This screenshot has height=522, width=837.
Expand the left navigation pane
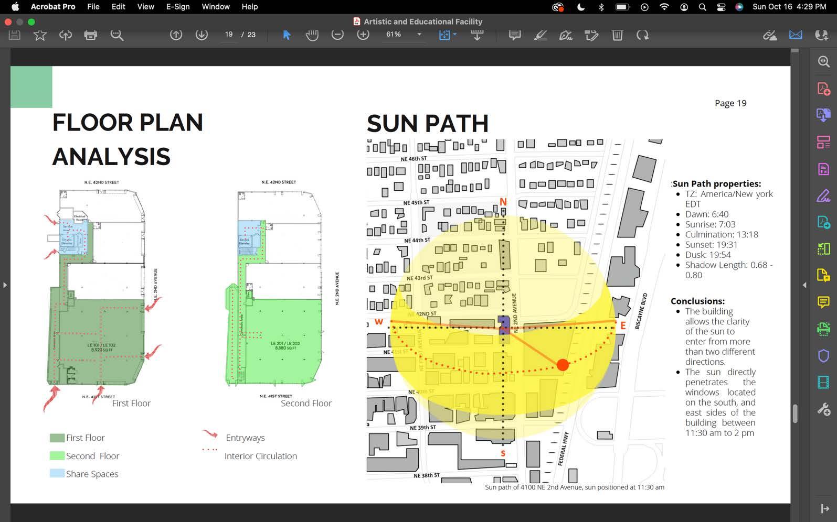(x=5, y=285)
